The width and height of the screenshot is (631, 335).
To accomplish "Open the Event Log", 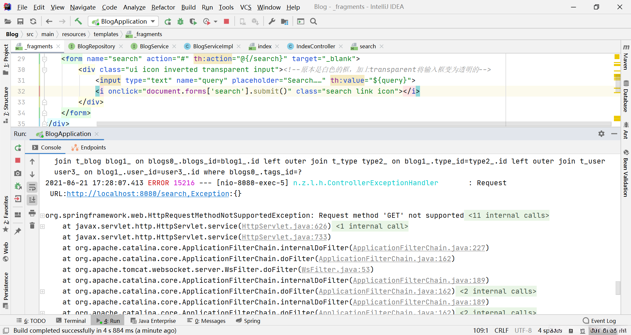I will 599,321.
